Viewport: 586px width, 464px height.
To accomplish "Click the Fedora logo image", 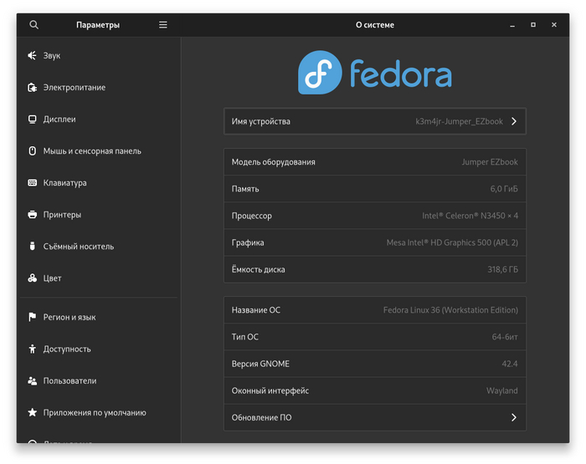I will point(374,73).
